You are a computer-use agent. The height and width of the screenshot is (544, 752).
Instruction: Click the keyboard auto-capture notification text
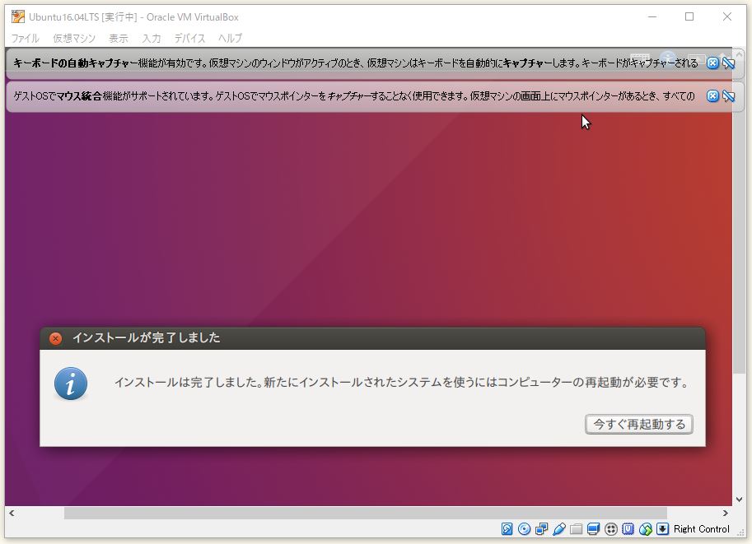coord(355,63)
